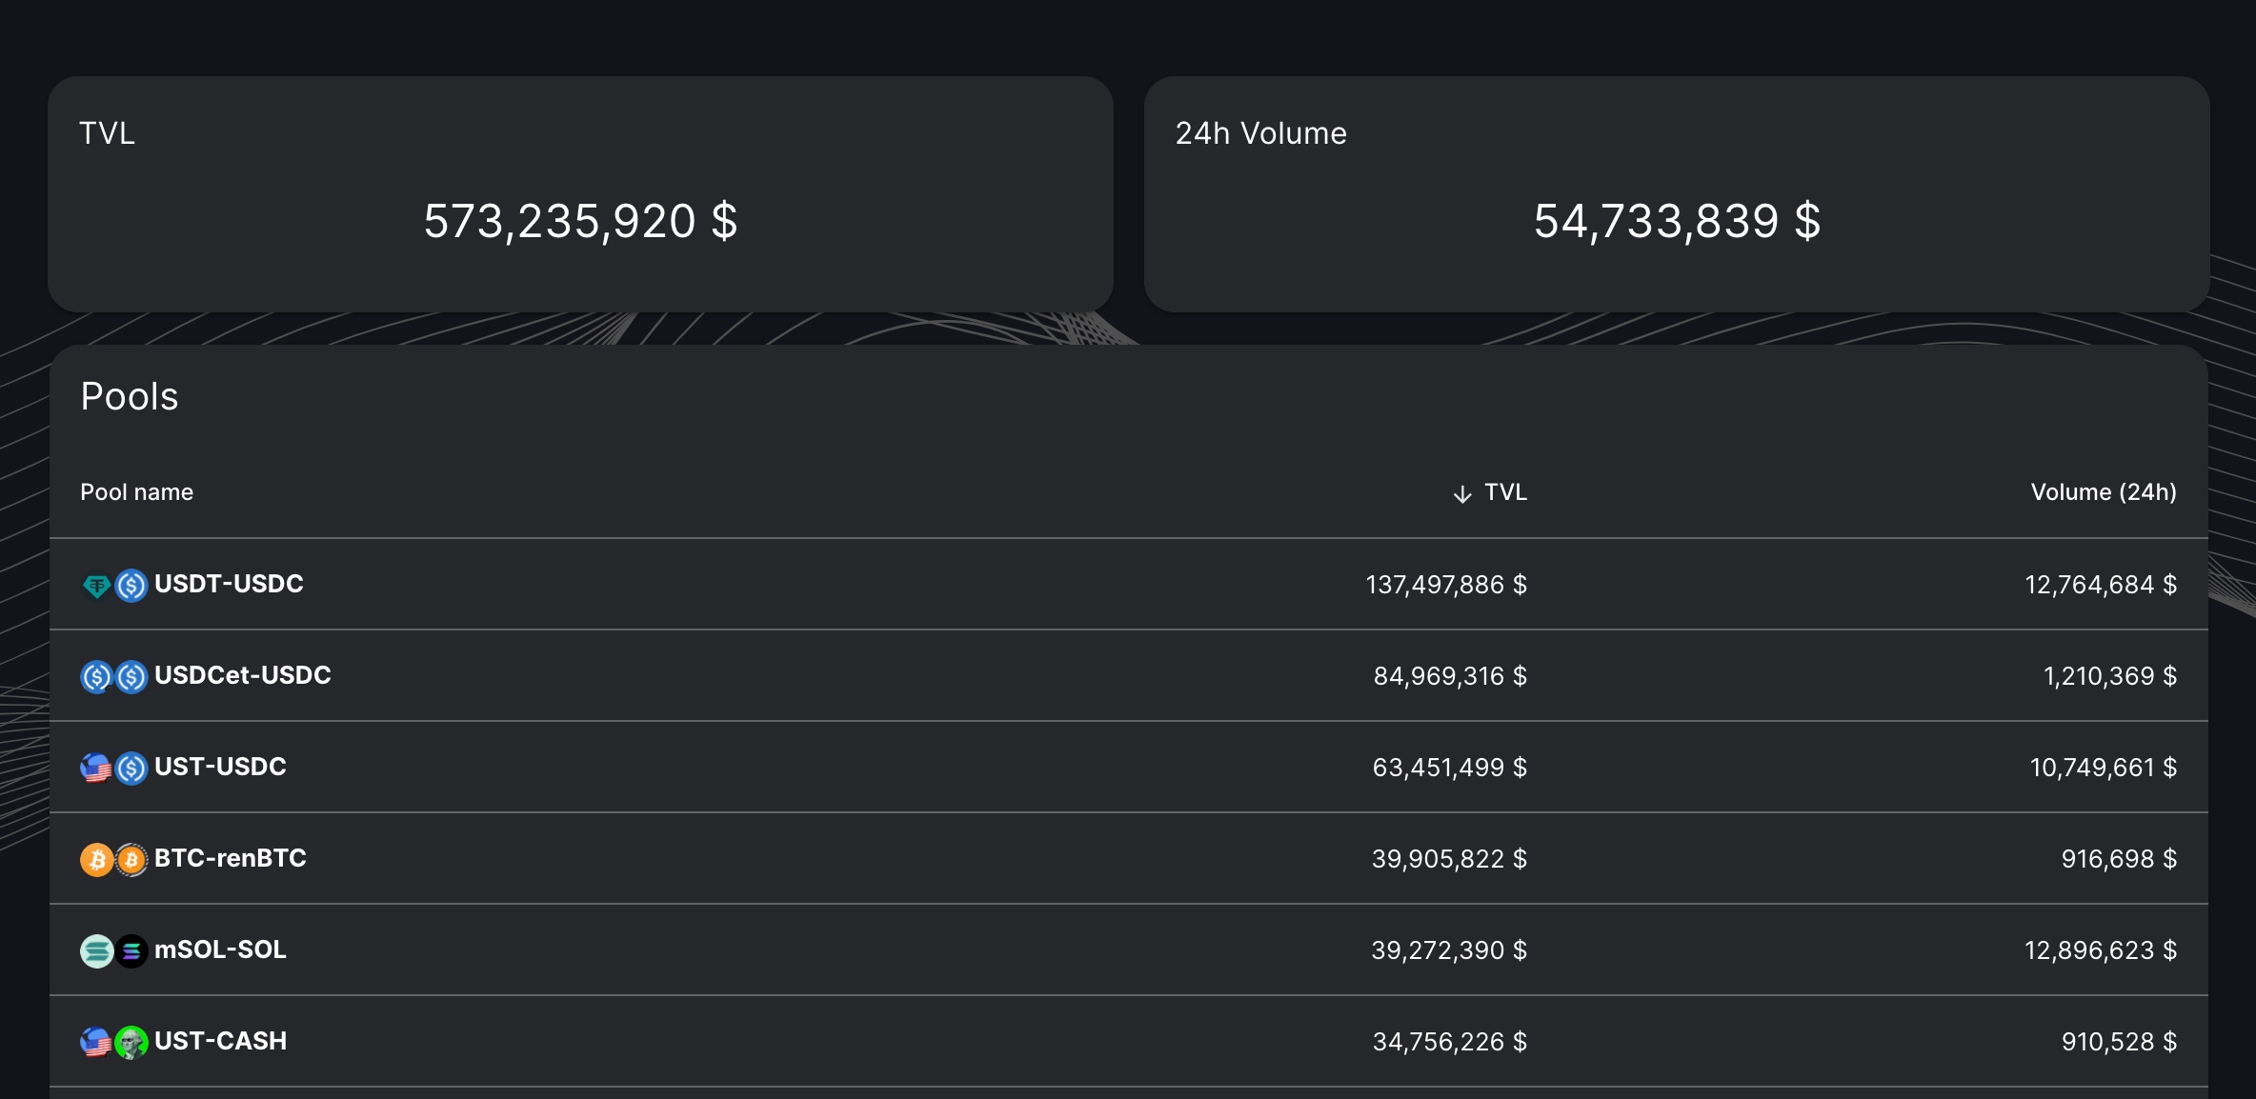Sort pools by TVL column header
Image resolution: width=2256 pixels, height=1099 pixels.
click(x=1505, y=492)
